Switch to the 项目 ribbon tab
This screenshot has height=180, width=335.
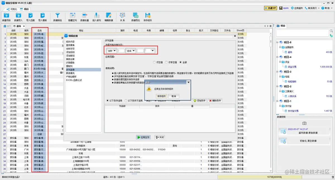pos(25,9)
